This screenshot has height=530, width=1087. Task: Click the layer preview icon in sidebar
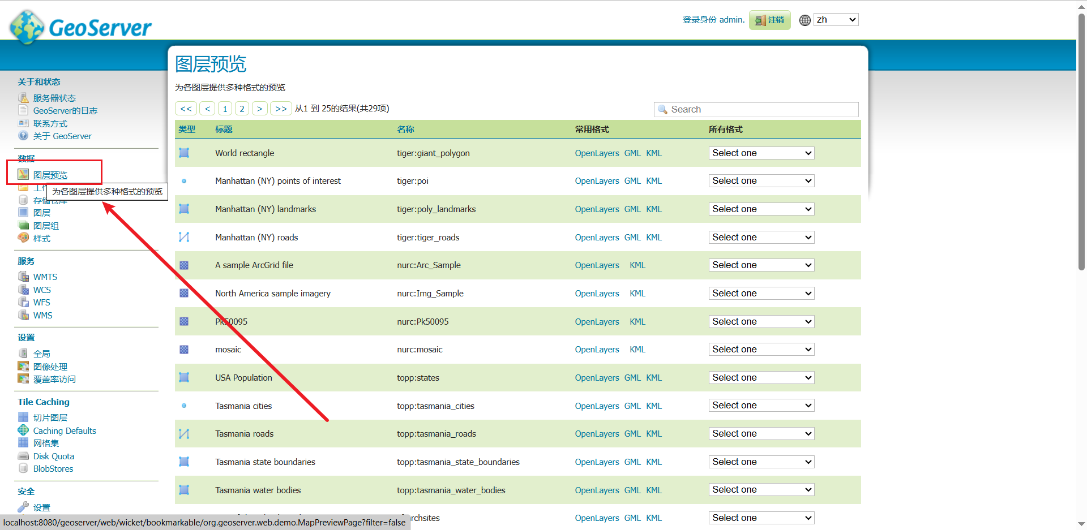coord(23,175)
